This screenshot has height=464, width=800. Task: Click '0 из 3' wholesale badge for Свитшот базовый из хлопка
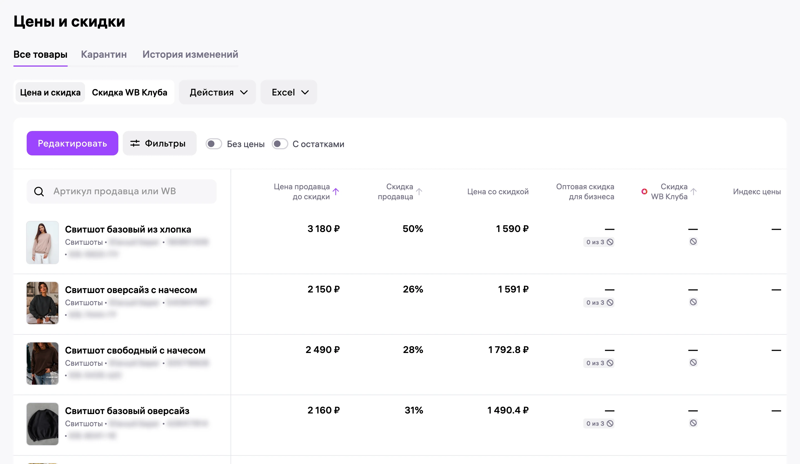pyautogui.click(x=599, y=242)
